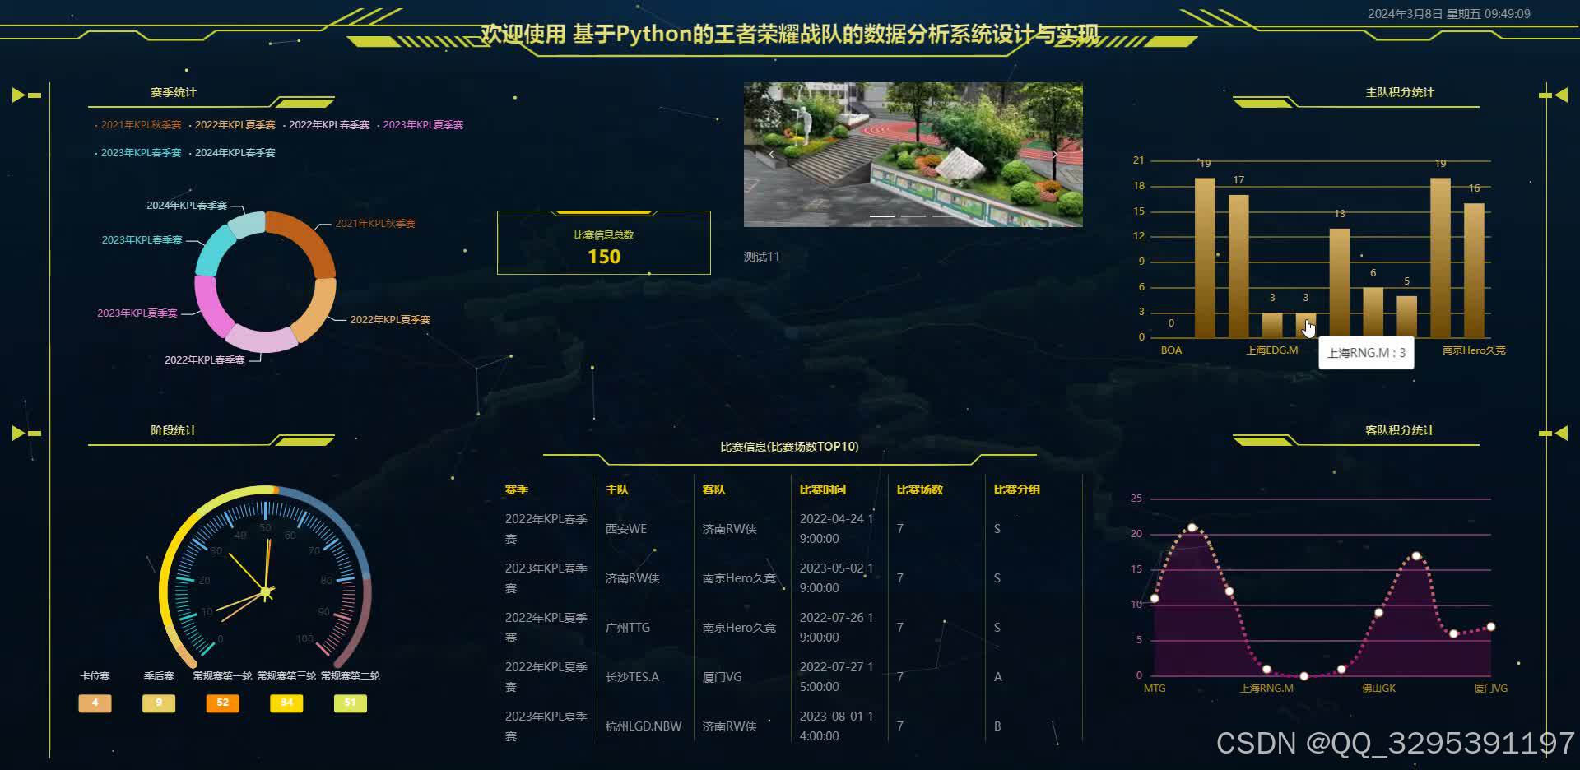
Task: Click the group B cell in 杭州LGD.NBW row
Action: pos(997,726)
